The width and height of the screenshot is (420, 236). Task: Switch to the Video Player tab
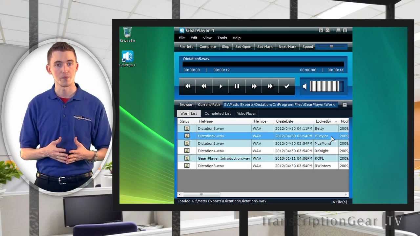click(x=246, y=113)
